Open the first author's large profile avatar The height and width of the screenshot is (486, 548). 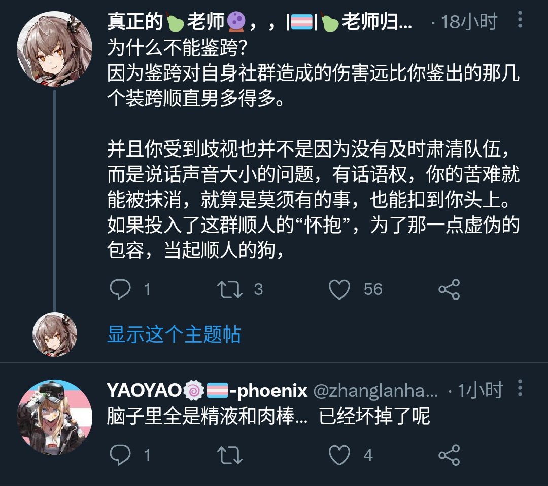(54, 49)
